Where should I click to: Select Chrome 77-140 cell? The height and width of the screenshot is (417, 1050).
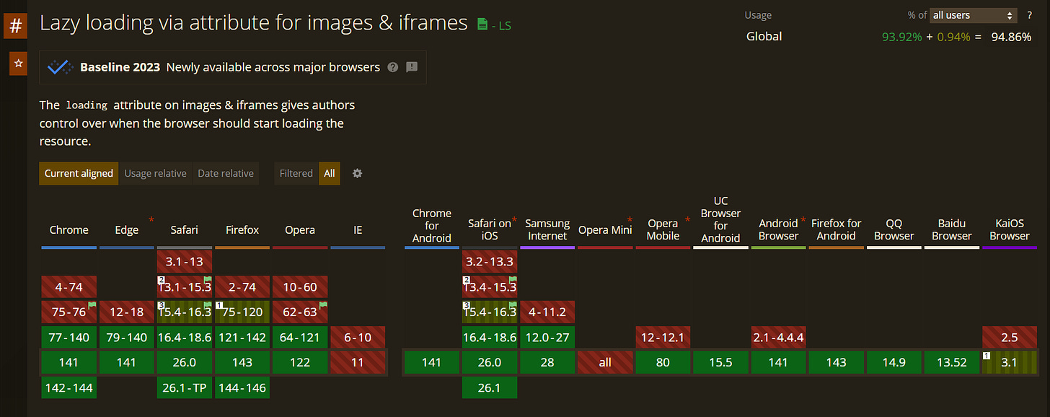[69, 337]
